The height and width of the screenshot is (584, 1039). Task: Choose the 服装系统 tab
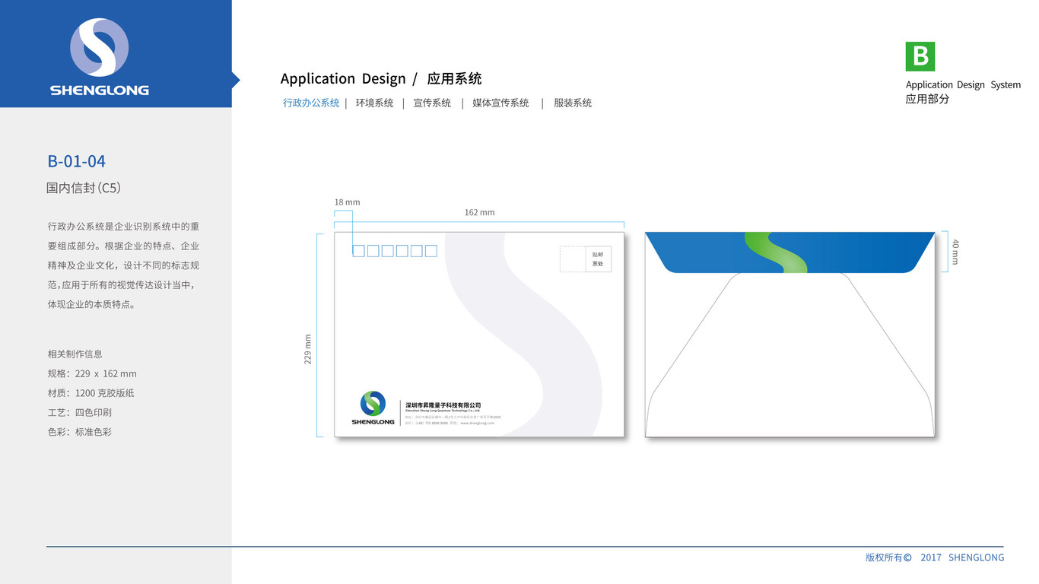pyautogui.click(x=573, y=103)
